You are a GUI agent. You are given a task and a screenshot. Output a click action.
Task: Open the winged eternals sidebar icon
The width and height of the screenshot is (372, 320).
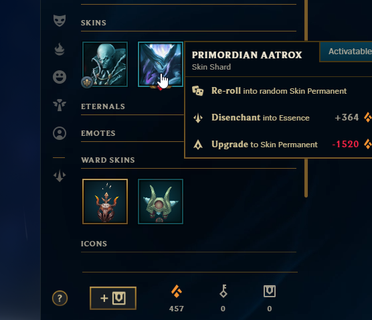(x=60, y=105)
